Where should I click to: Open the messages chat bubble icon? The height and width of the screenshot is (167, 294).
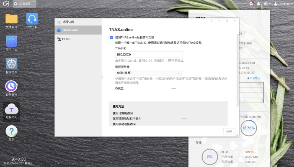point(251,4)
